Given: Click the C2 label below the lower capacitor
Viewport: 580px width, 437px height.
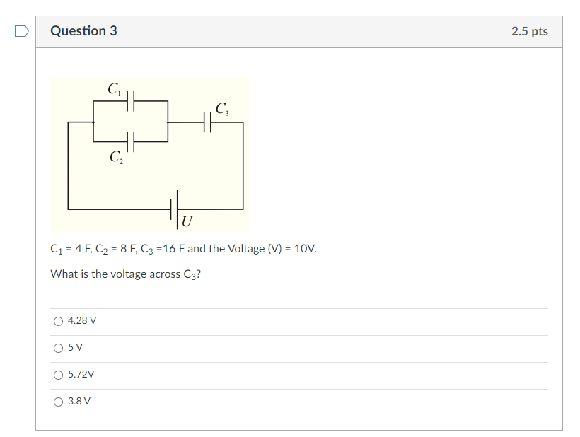Looking at the screenshot, I should tap(117, 158).
